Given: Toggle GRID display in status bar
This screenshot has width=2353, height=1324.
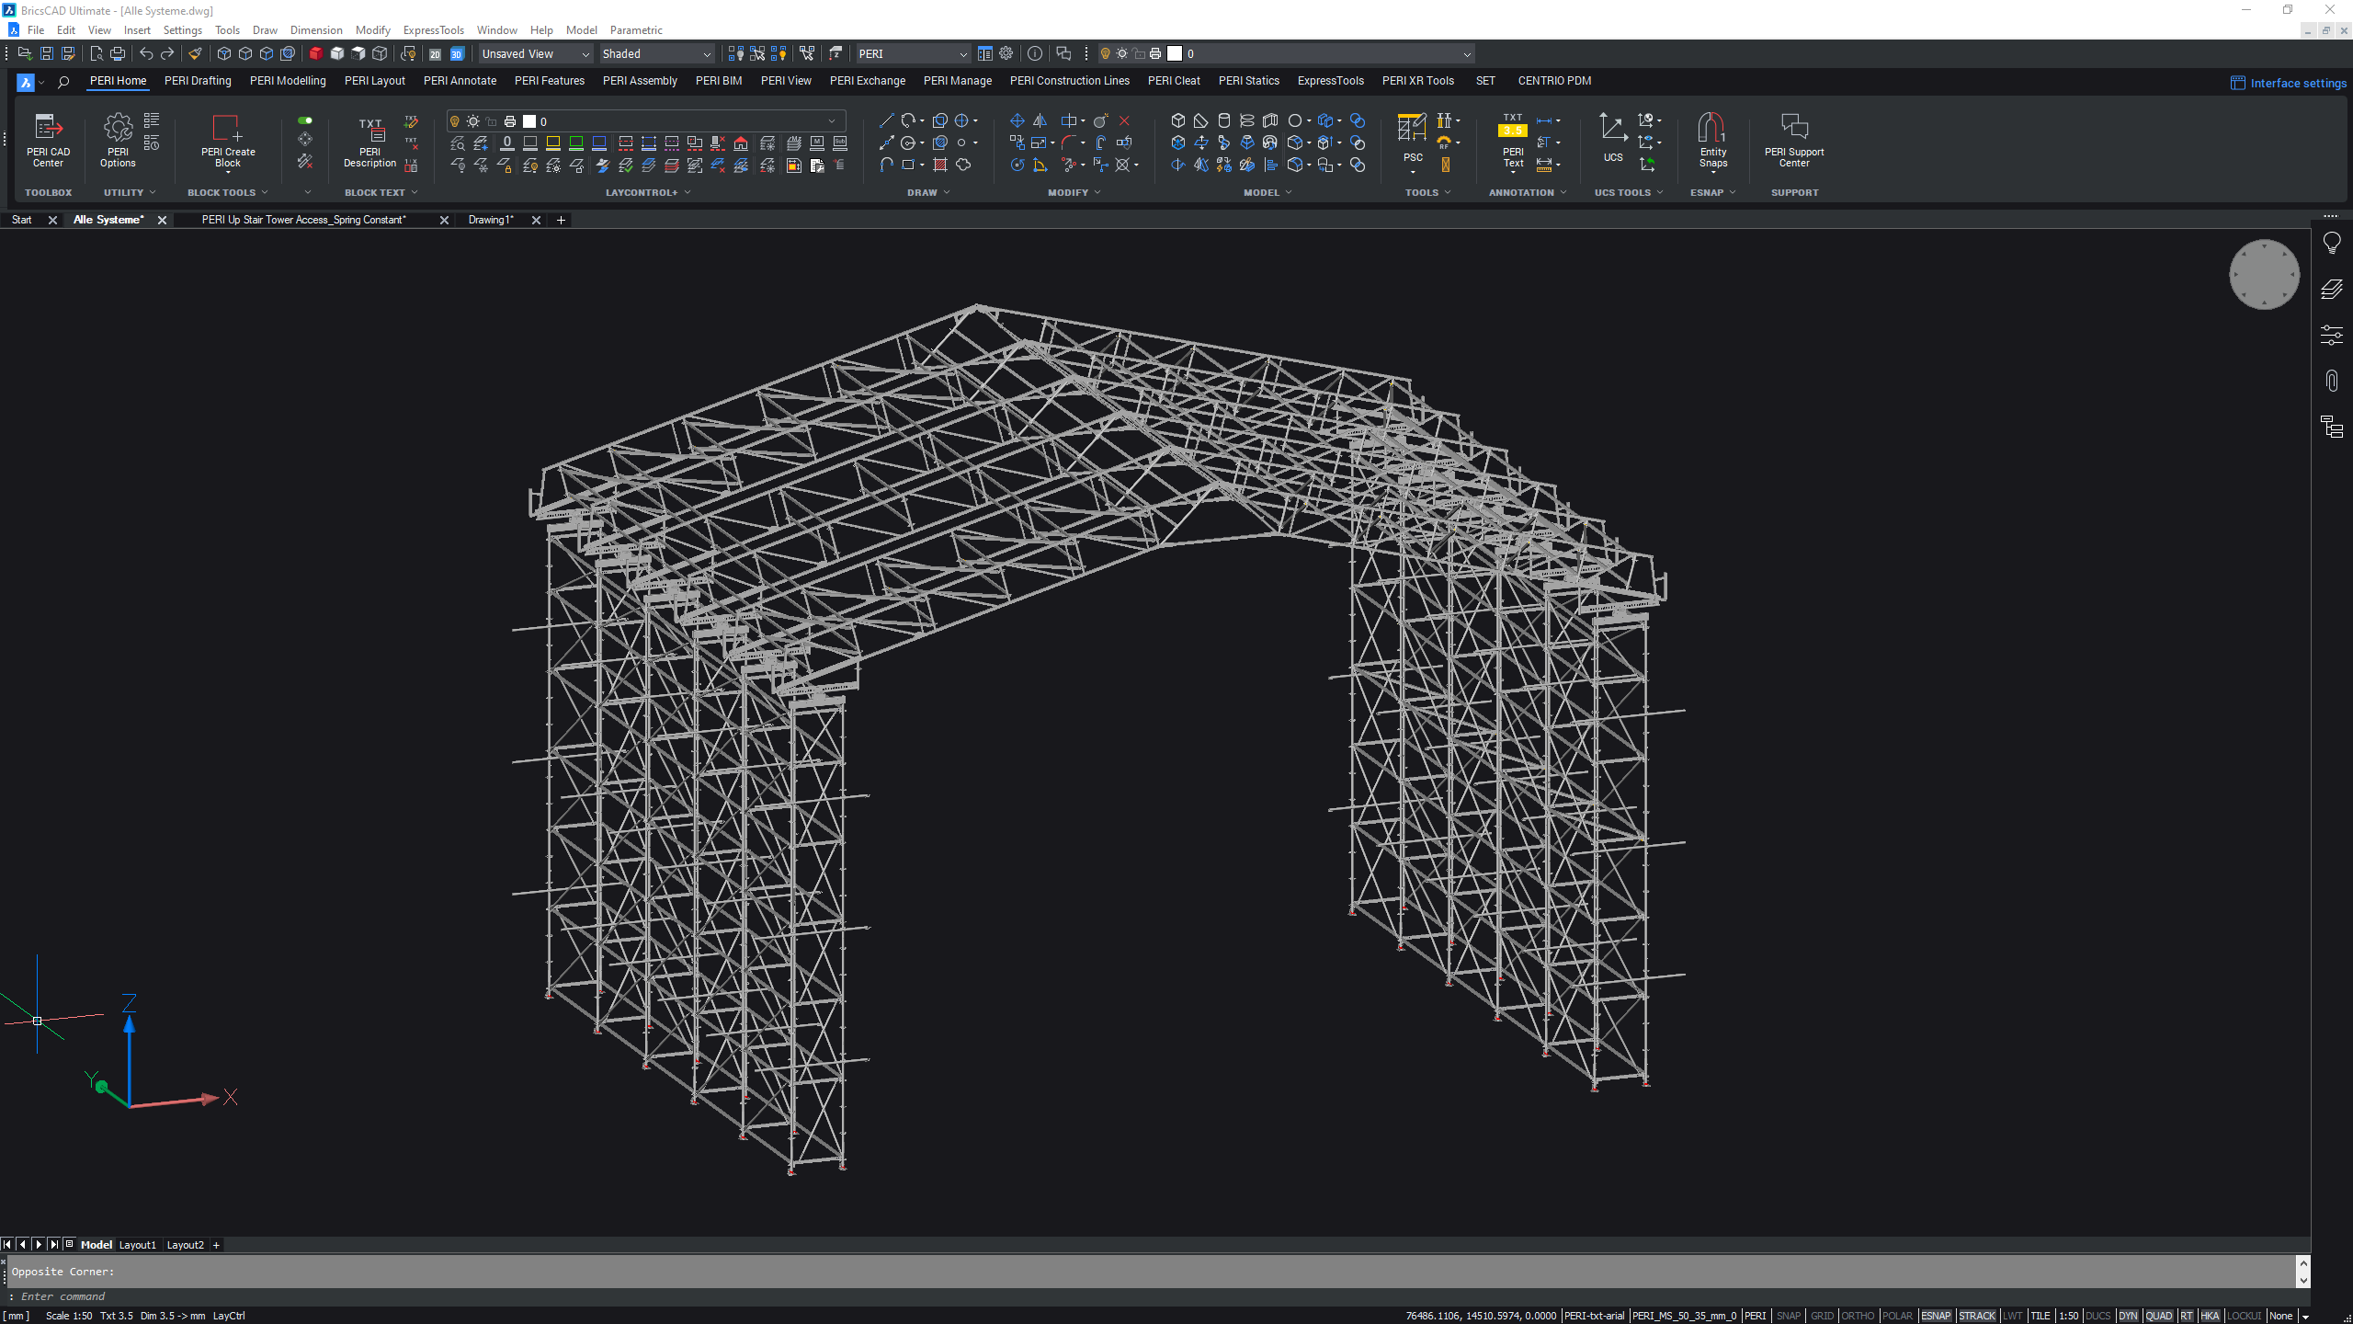Looking at the screenshot, I should pyautogui.click(x=1822, y=1316).
